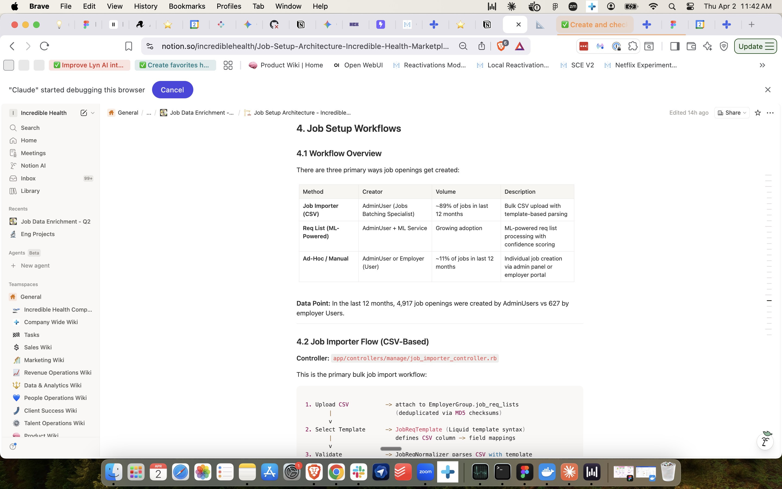Open site settings icon in the address bar

point(150,46)
